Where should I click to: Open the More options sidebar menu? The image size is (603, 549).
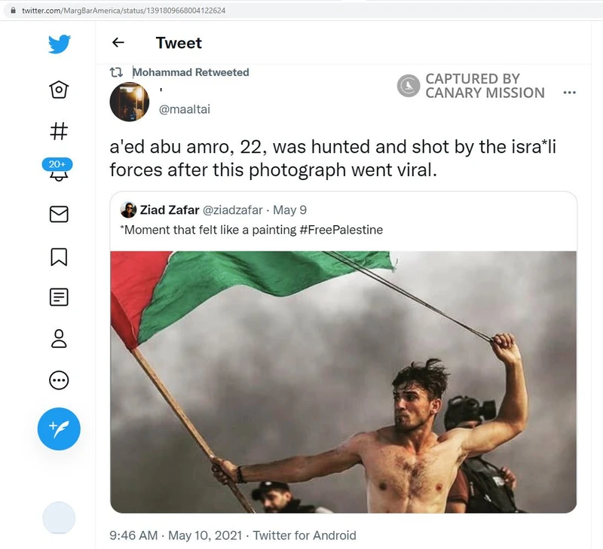(x=59, y=381)
